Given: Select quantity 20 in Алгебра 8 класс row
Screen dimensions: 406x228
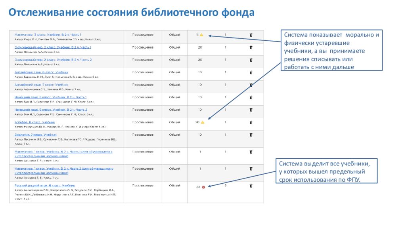Looking at the screenshot, I should coord(197,122).
